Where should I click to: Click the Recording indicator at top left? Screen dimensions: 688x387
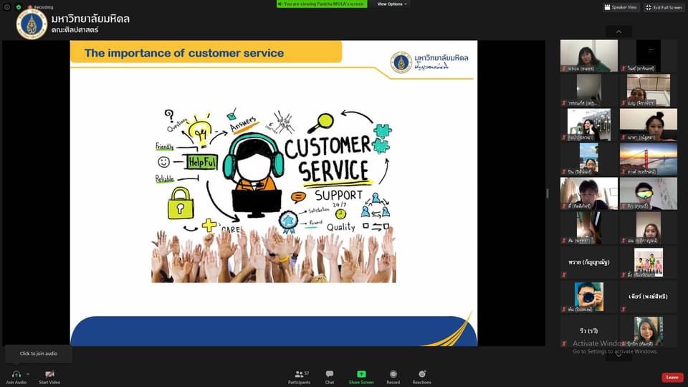pos(40,7)
